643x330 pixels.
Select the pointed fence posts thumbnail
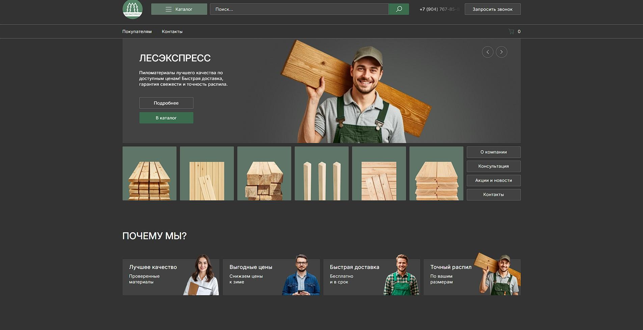click(321, 173)
